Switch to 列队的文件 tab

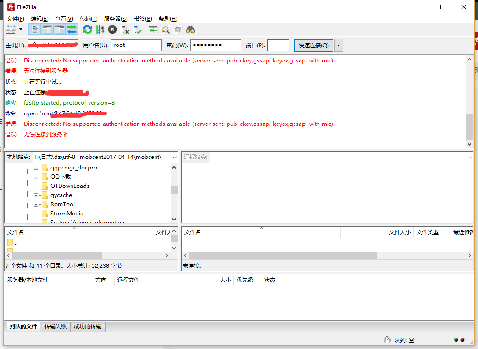click(x=23, y=326)
